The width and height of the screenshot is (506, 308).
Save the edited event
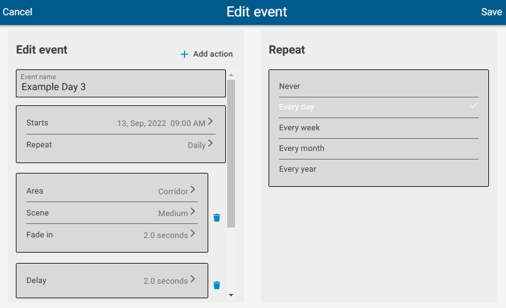click(x=491, y=12)
